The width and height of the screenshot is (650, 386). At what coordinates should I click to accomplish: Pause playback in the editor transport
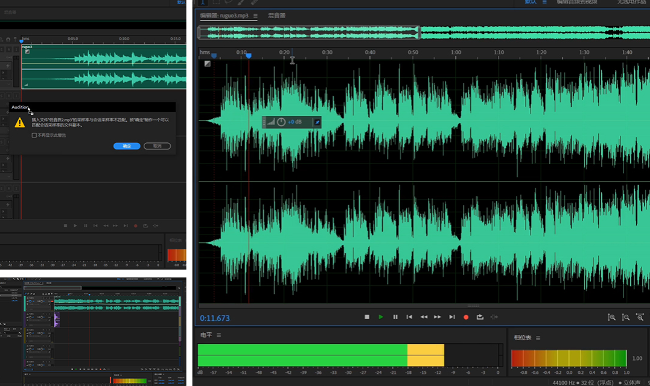(x=395, y=317)
